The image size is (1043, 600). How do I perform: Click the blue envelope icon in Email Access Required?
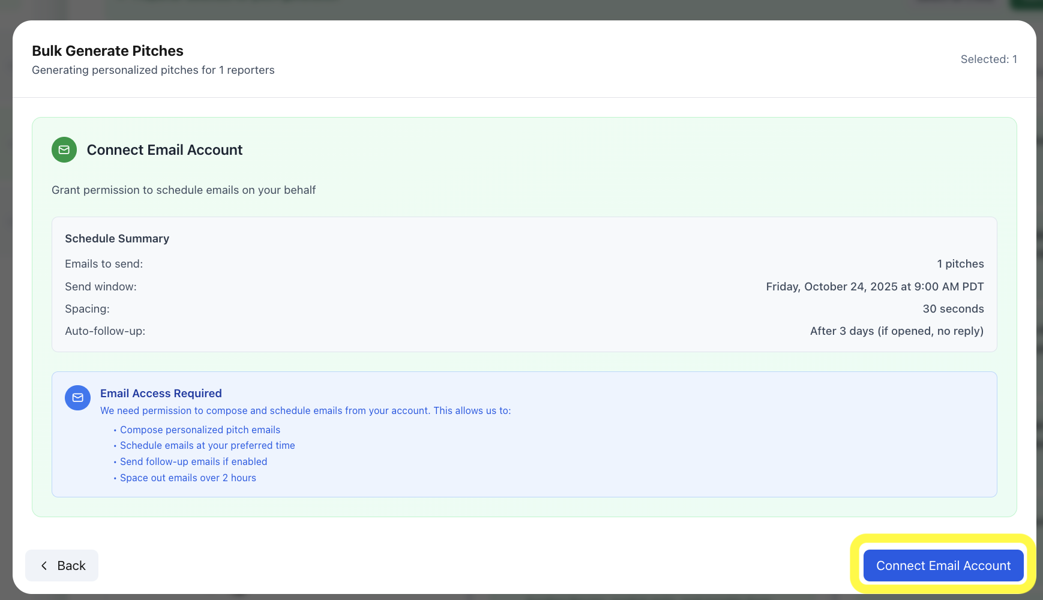(x=77, y=398)
